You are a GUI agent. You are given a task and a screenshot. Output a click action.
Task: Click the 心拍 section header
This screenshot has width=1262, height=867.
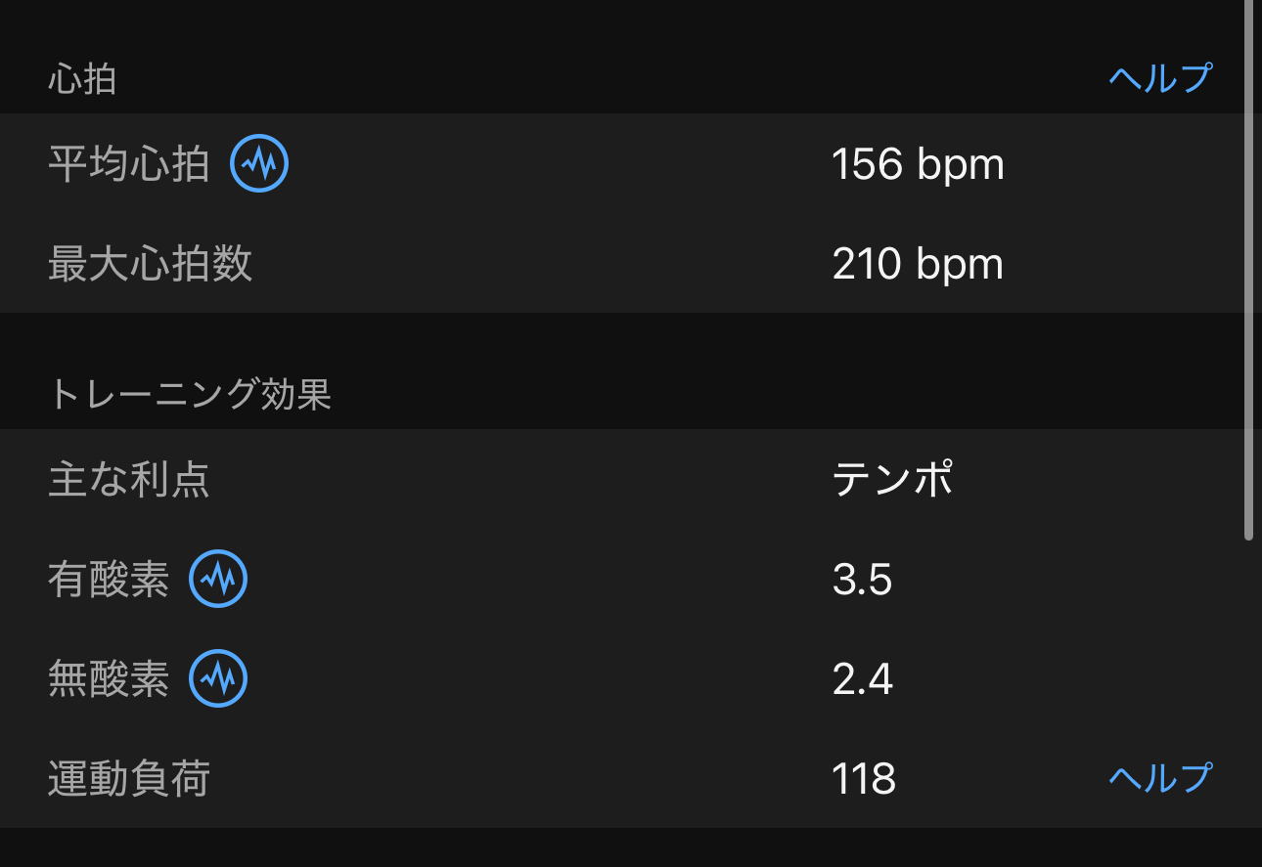point(82,79)
